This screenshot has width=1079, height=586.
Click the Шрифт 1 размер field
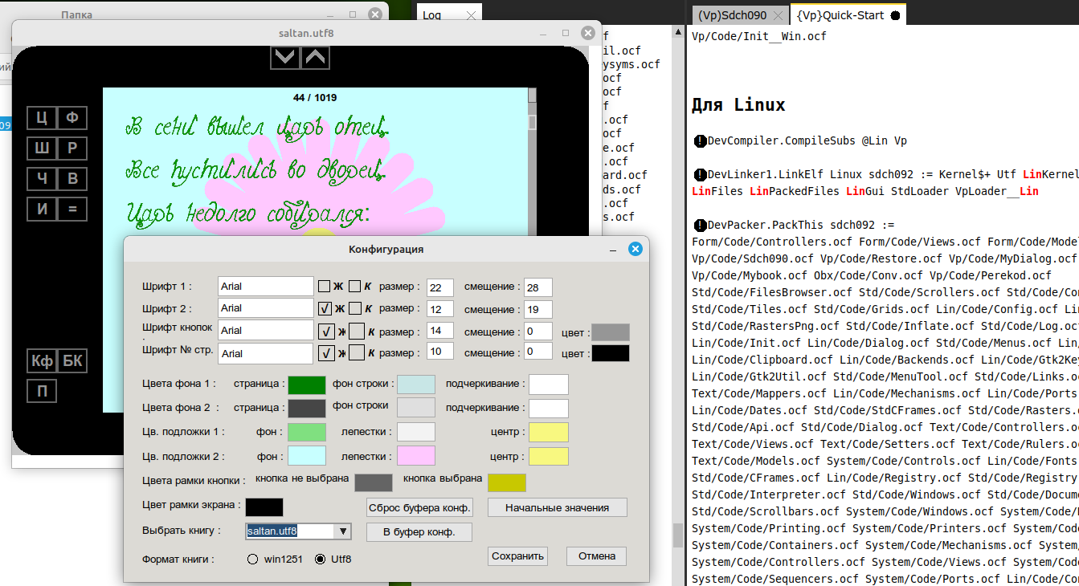point(440,287)
